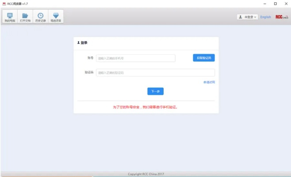Switch language via English link
The image size is (291, 177).
tap(265, 17)
